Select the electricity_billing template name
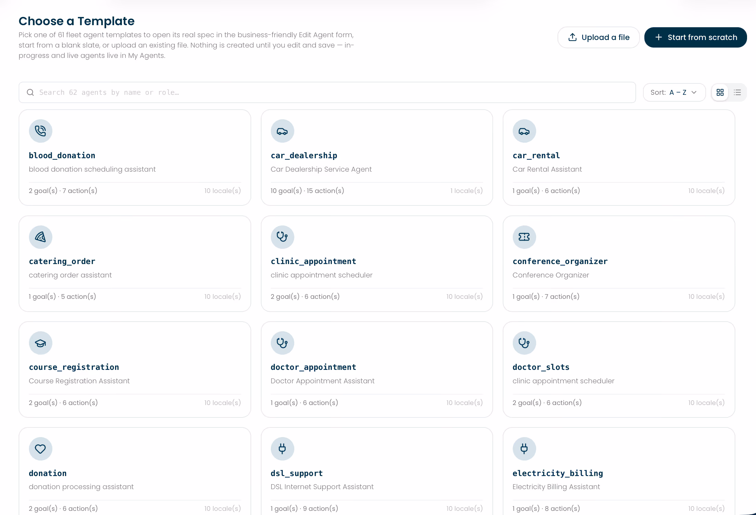The width and height of the screenshot is (756, 515). (x=558, y=473)
